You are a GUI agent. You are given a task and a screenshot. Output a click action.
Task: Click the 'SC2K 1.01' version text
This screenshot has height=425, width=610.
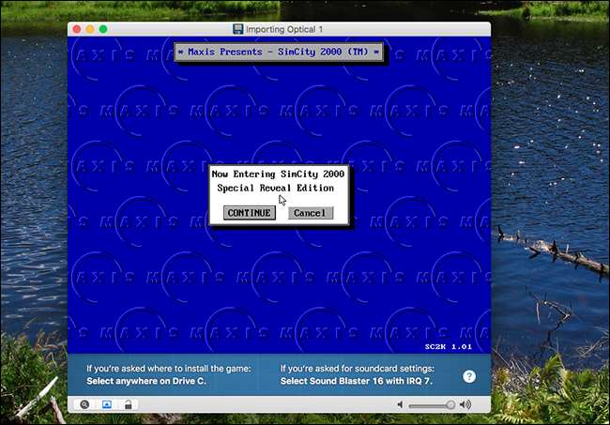pyautogui.click(x=449, y=346)
